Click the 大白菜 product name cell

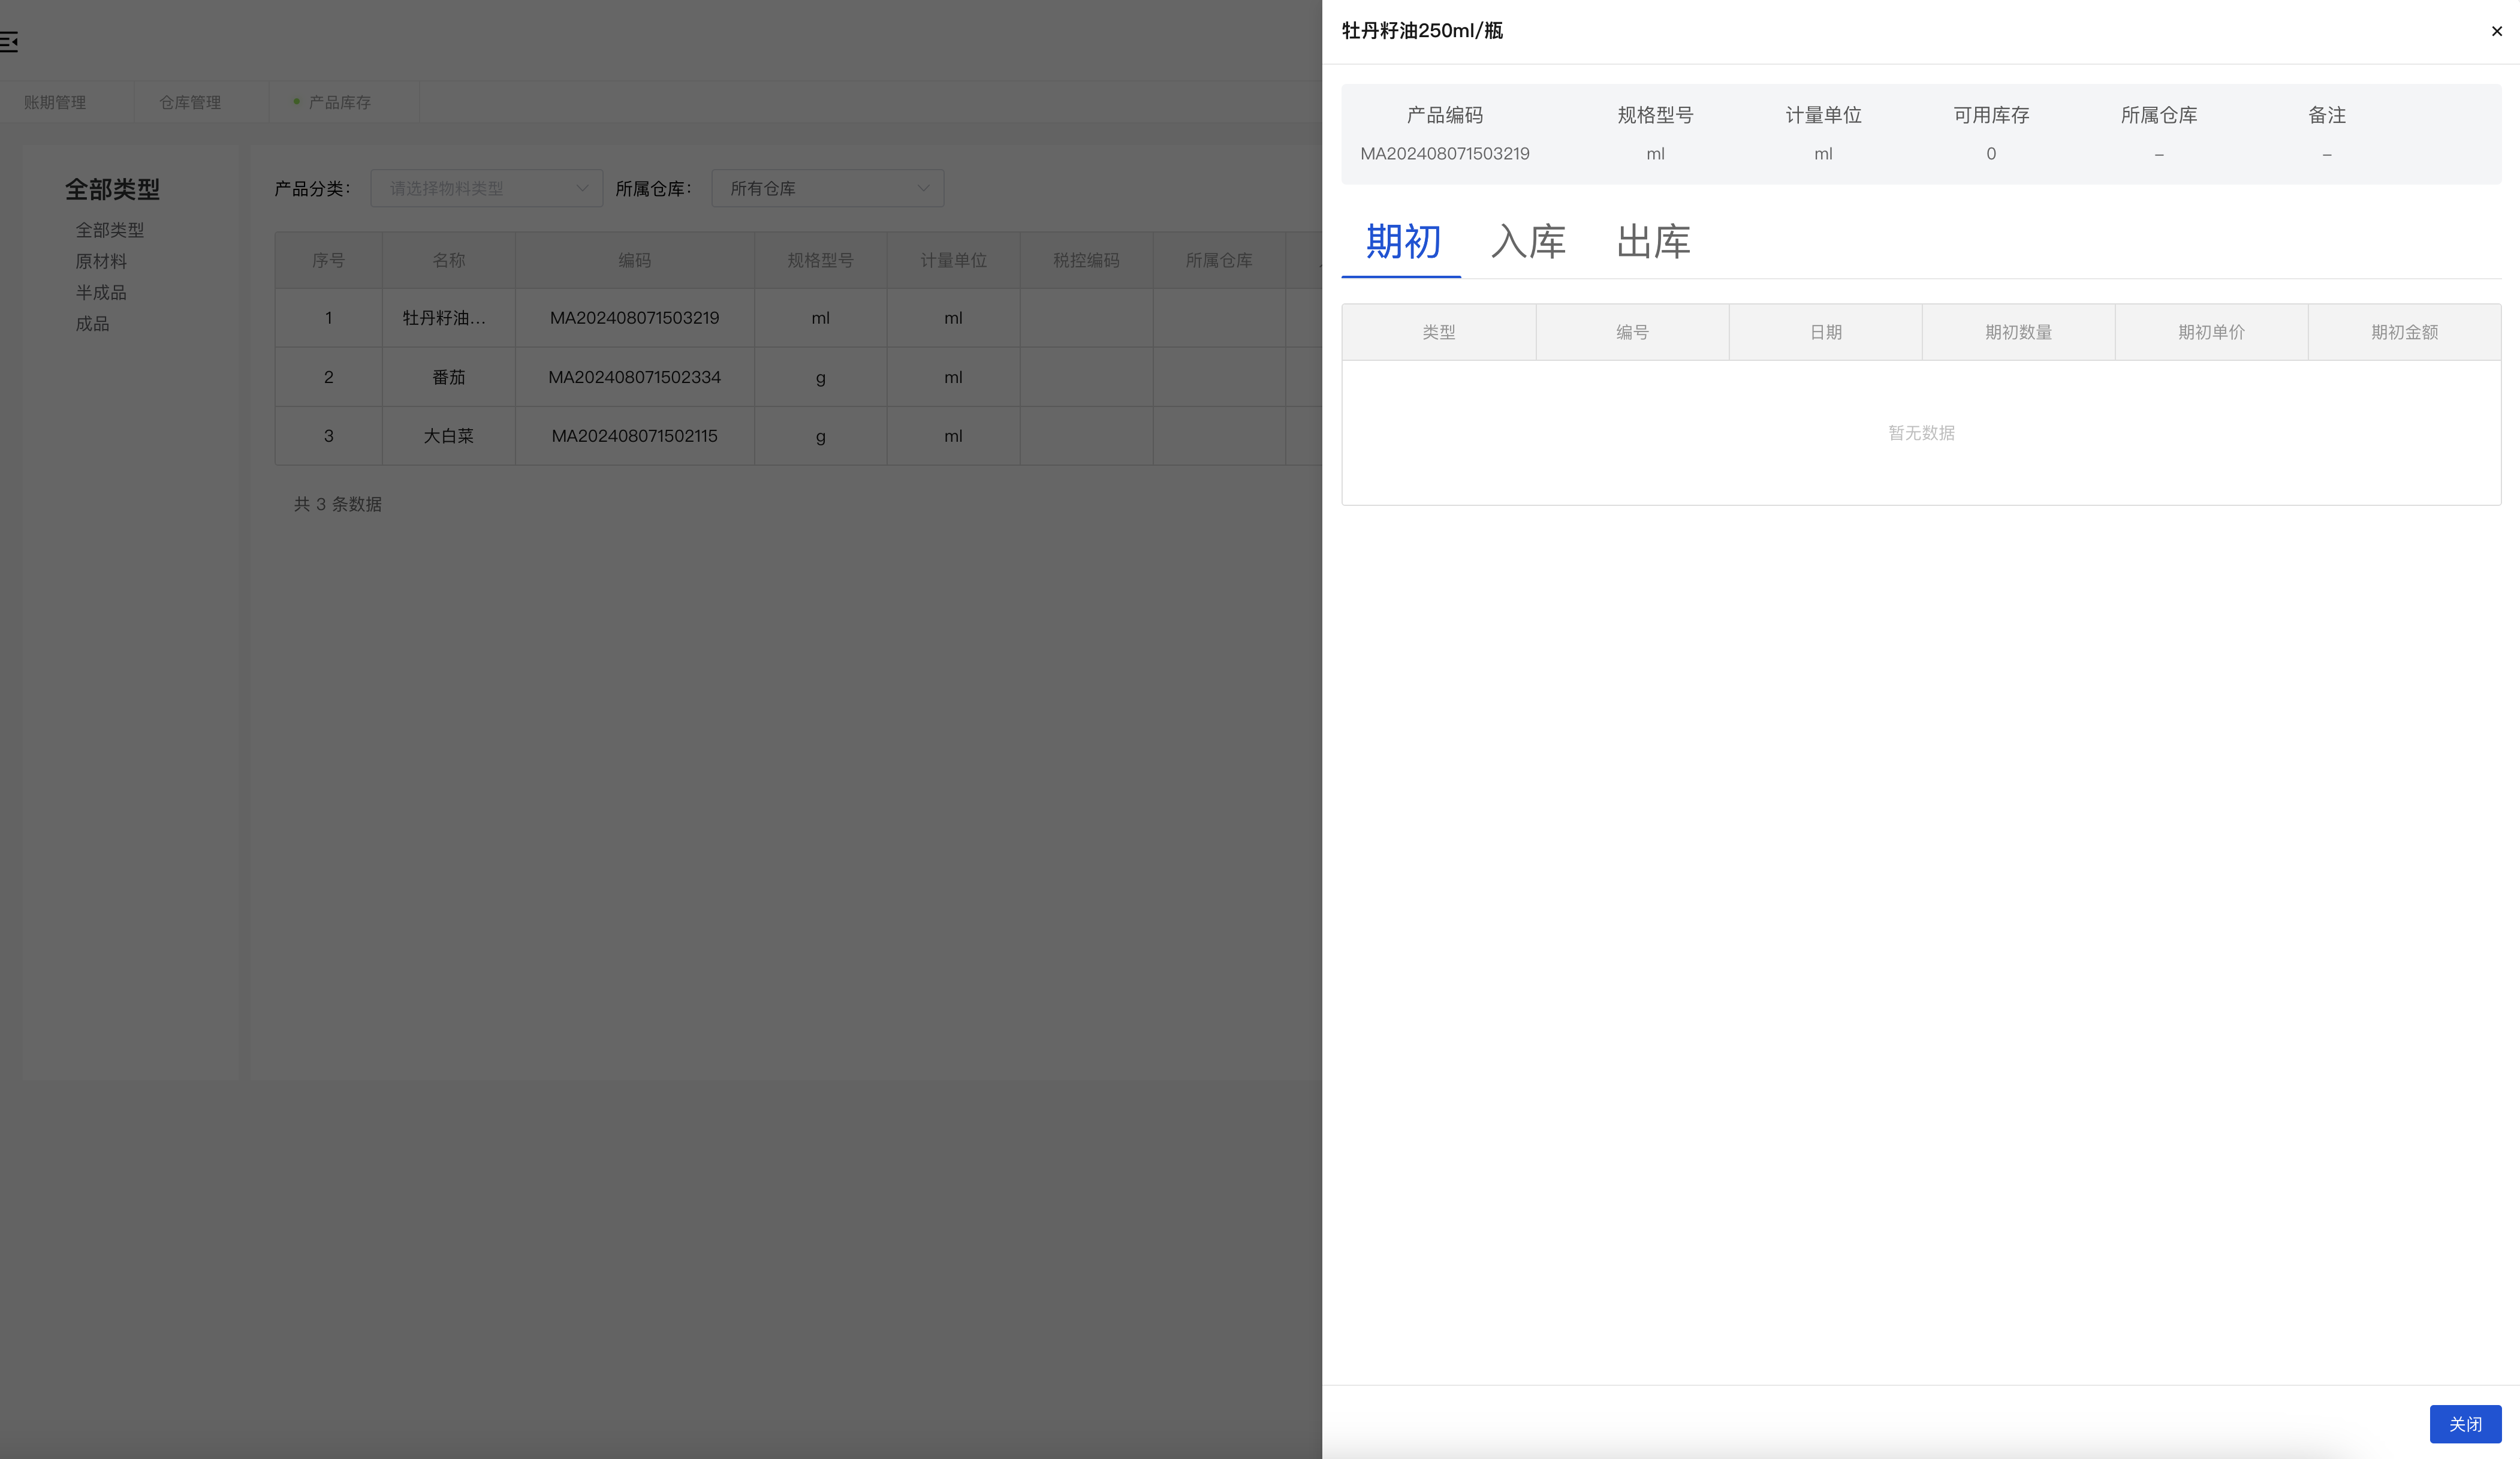tap(448, 436)
